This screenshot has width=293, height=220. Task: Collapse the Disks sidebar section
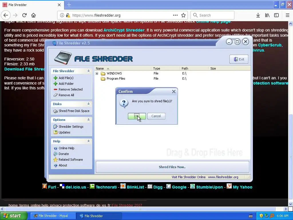pos(89,104)
